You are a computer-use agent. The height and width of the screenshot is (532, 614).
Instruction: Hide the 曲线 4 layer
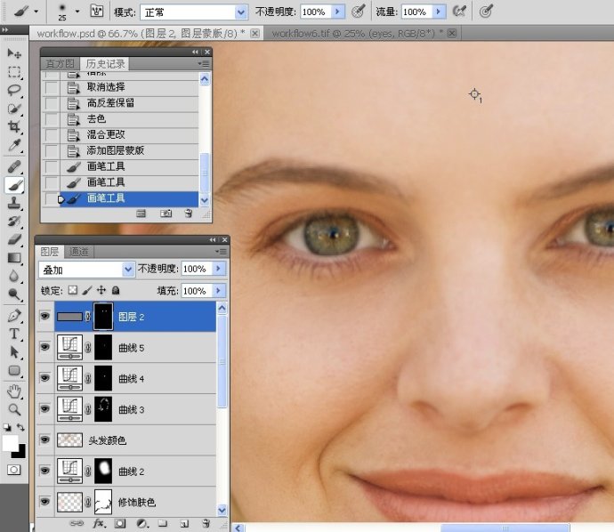45,378
